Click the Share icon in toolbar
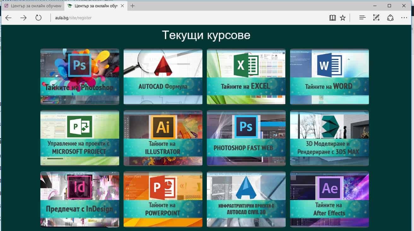The height and width of the screenshot is (231, 414). pos(390,18)
